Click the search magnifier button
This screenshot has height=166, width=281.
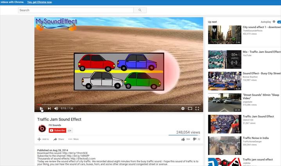140,10
